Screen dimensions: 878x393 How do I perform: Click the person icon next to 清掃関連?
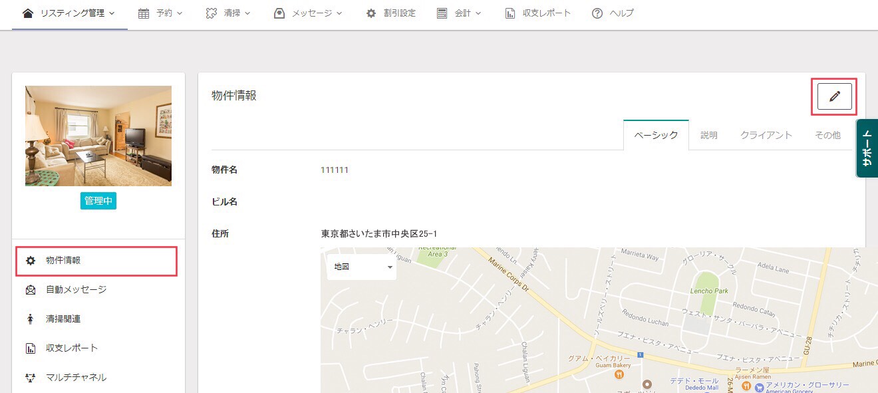(30, 319)
